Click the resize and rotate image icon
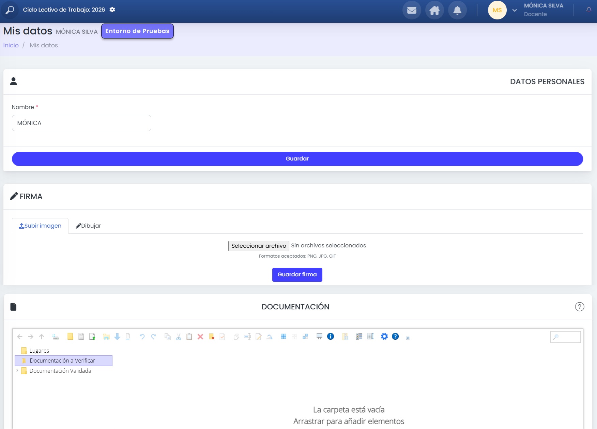Viewport: 597px width, 429px height. [270, 337]
